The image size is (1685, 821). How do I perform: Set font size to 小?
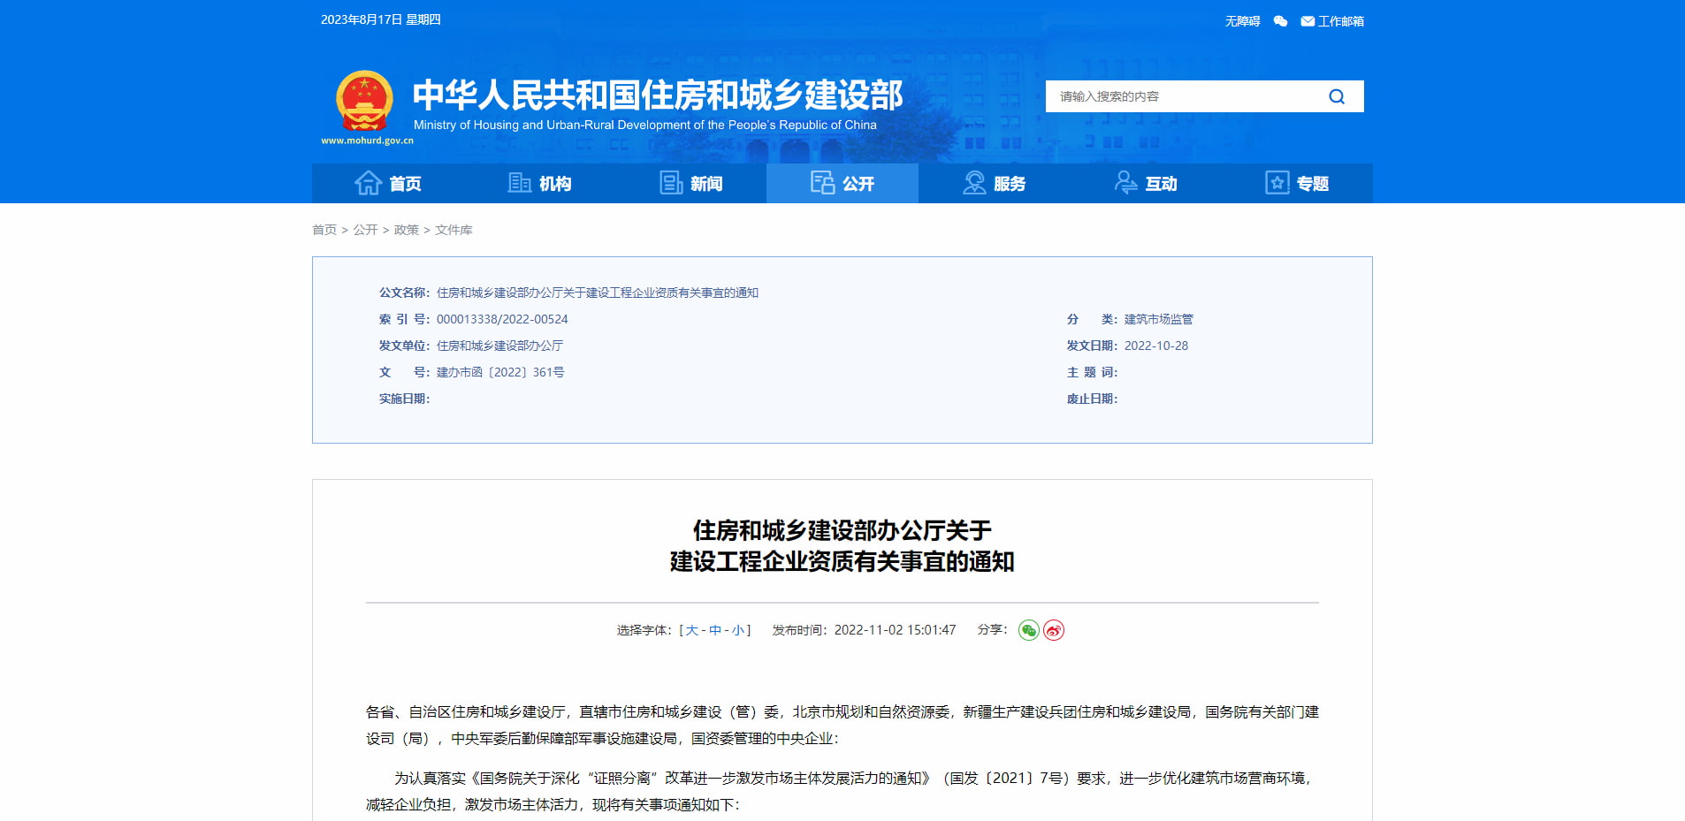tap(737, 630)
